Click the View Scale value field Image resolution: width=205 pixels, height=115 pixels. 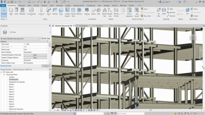[x=35, y=44]
